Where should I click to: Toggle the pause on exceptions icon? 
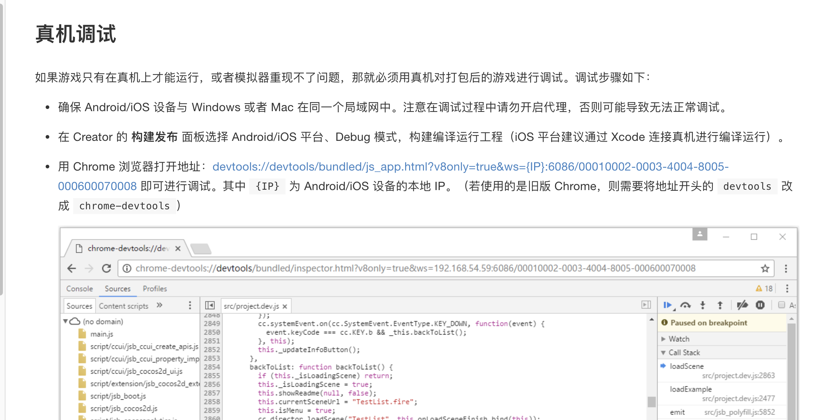[760, 305]
